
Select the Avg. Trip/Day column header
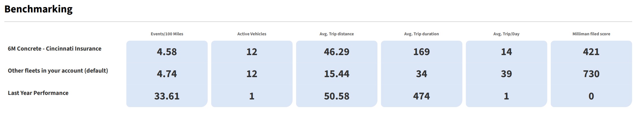point(506,34)
